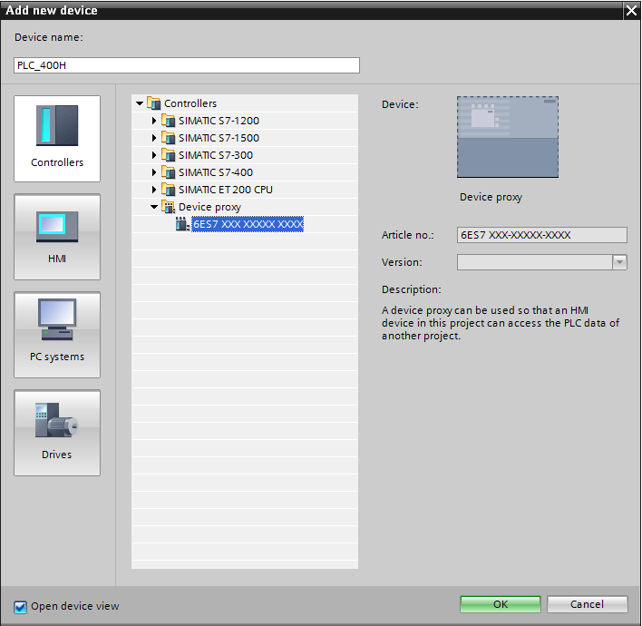Click the SIMATIC S7-1200 folder icon
Viewport: 642px width, 626px height.
click(x=168, y=121)
